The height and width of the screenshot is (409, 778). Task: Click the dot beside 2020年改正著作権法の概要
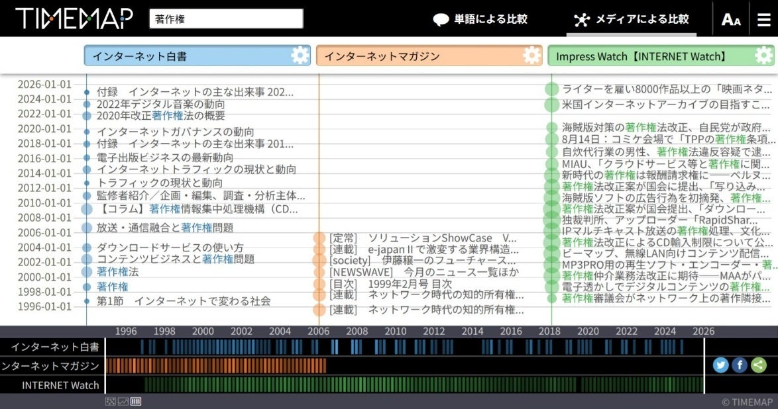click(87, 116)
